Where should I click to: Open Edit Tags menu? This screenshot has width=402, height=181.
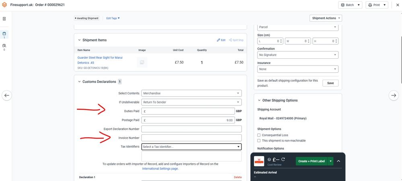[113, 18]
